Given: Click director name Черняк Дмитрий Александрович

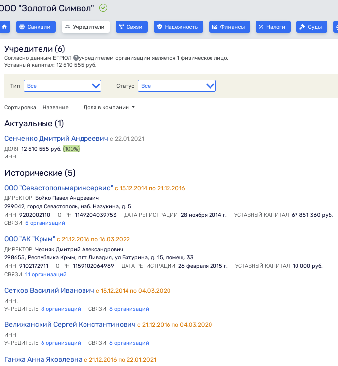Looking at the screenshot, I should click(79, 249).
